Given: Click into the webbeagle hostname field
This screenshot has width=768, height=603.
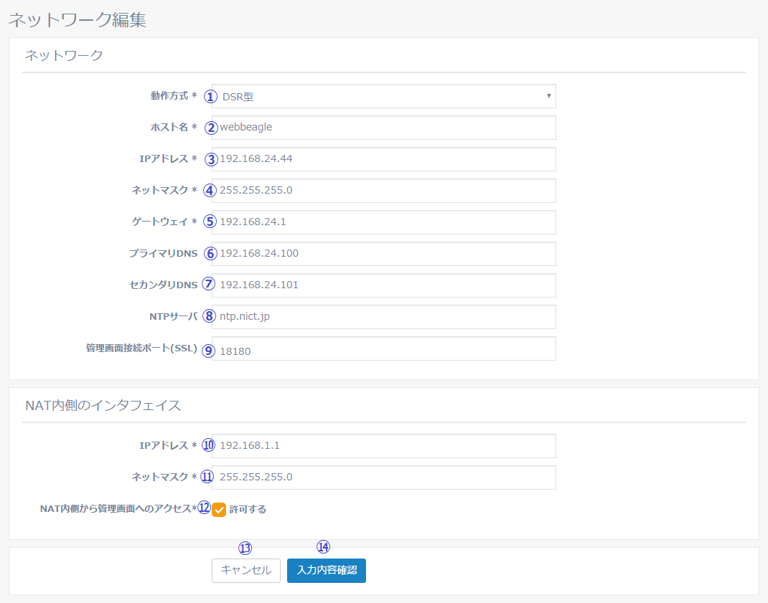Looking at the screenshot, I should (380, 128).
